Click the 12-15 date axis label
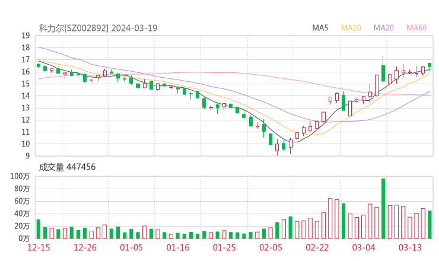Screen dimensions: 439x261 click(x=39, y=247)
